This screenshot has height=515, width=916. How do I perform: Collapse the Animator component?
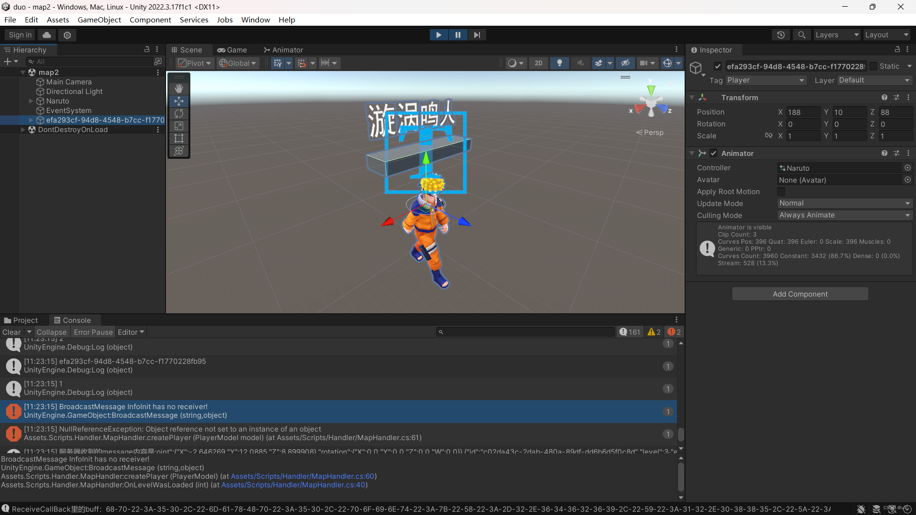692,153
